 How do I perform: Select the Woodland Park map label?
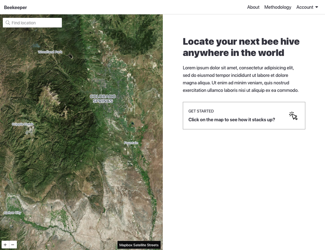point(50,52)
